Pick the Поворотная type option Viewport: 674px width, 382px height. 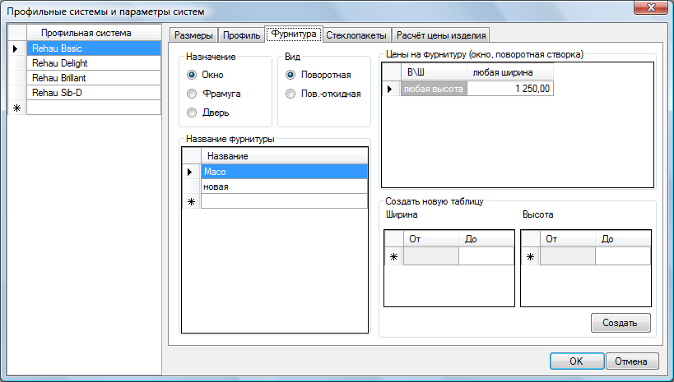coord(291,75)
